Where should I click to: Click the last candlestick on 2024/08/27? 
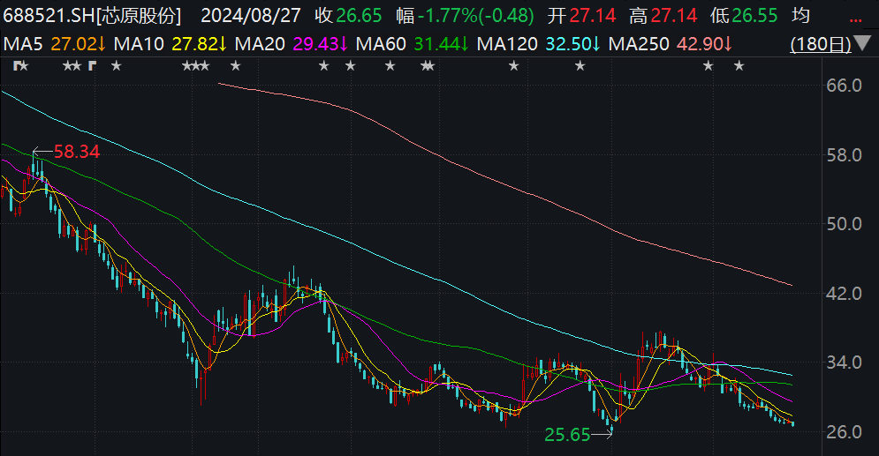[x=792, y=423]
